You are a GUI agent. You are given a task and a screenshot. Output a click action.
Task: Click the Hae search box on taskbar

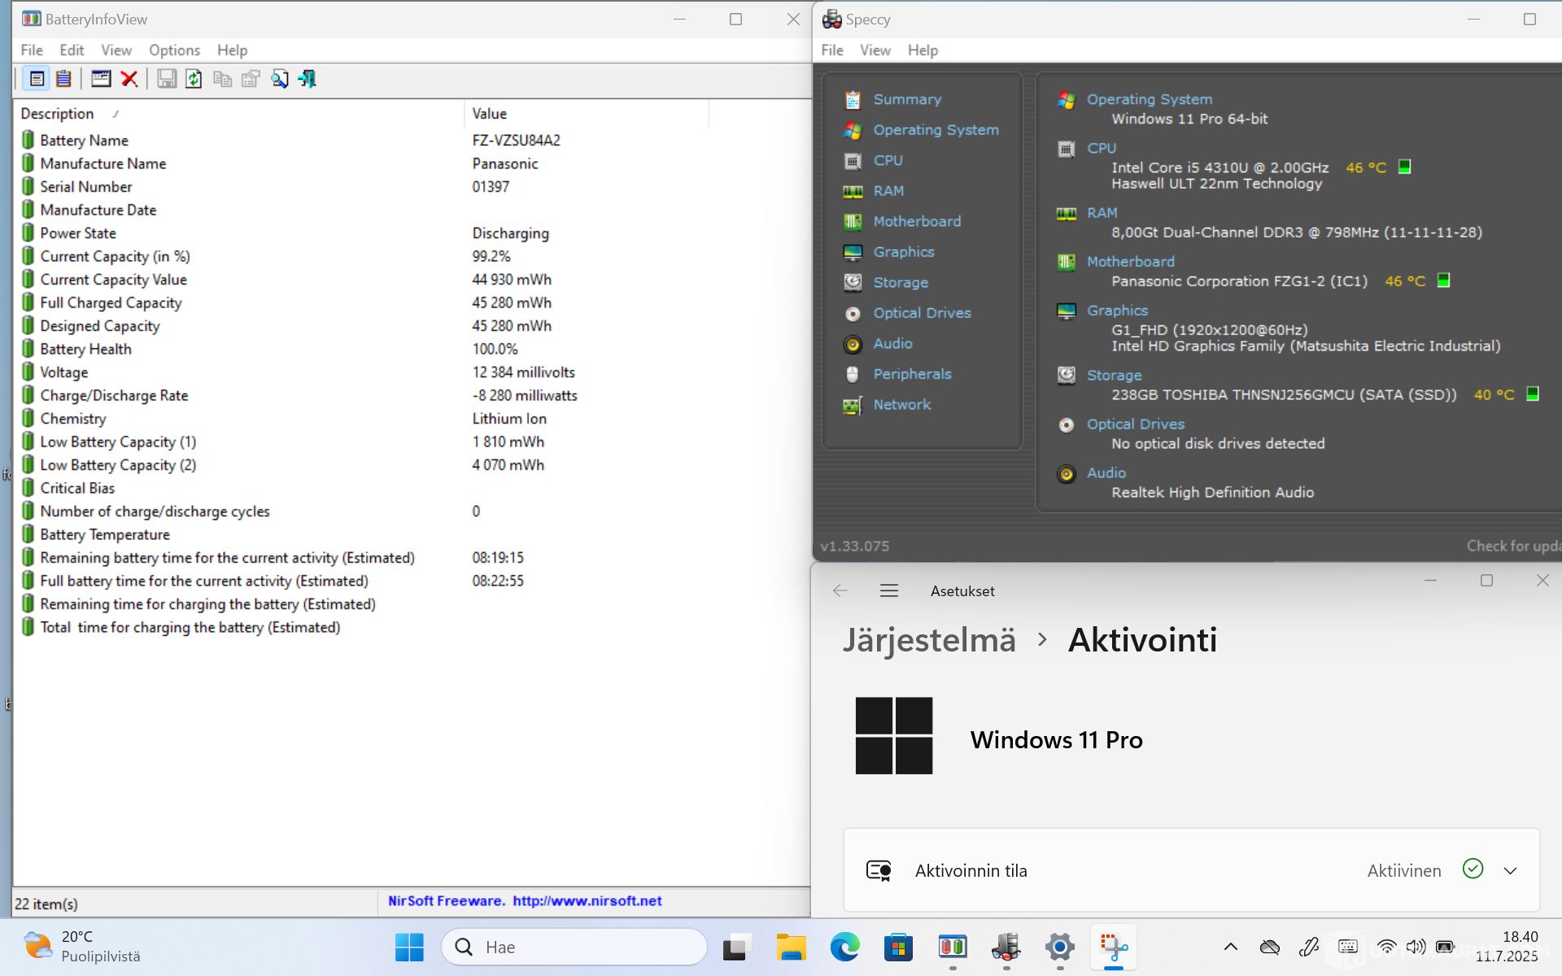pos(574,947)
